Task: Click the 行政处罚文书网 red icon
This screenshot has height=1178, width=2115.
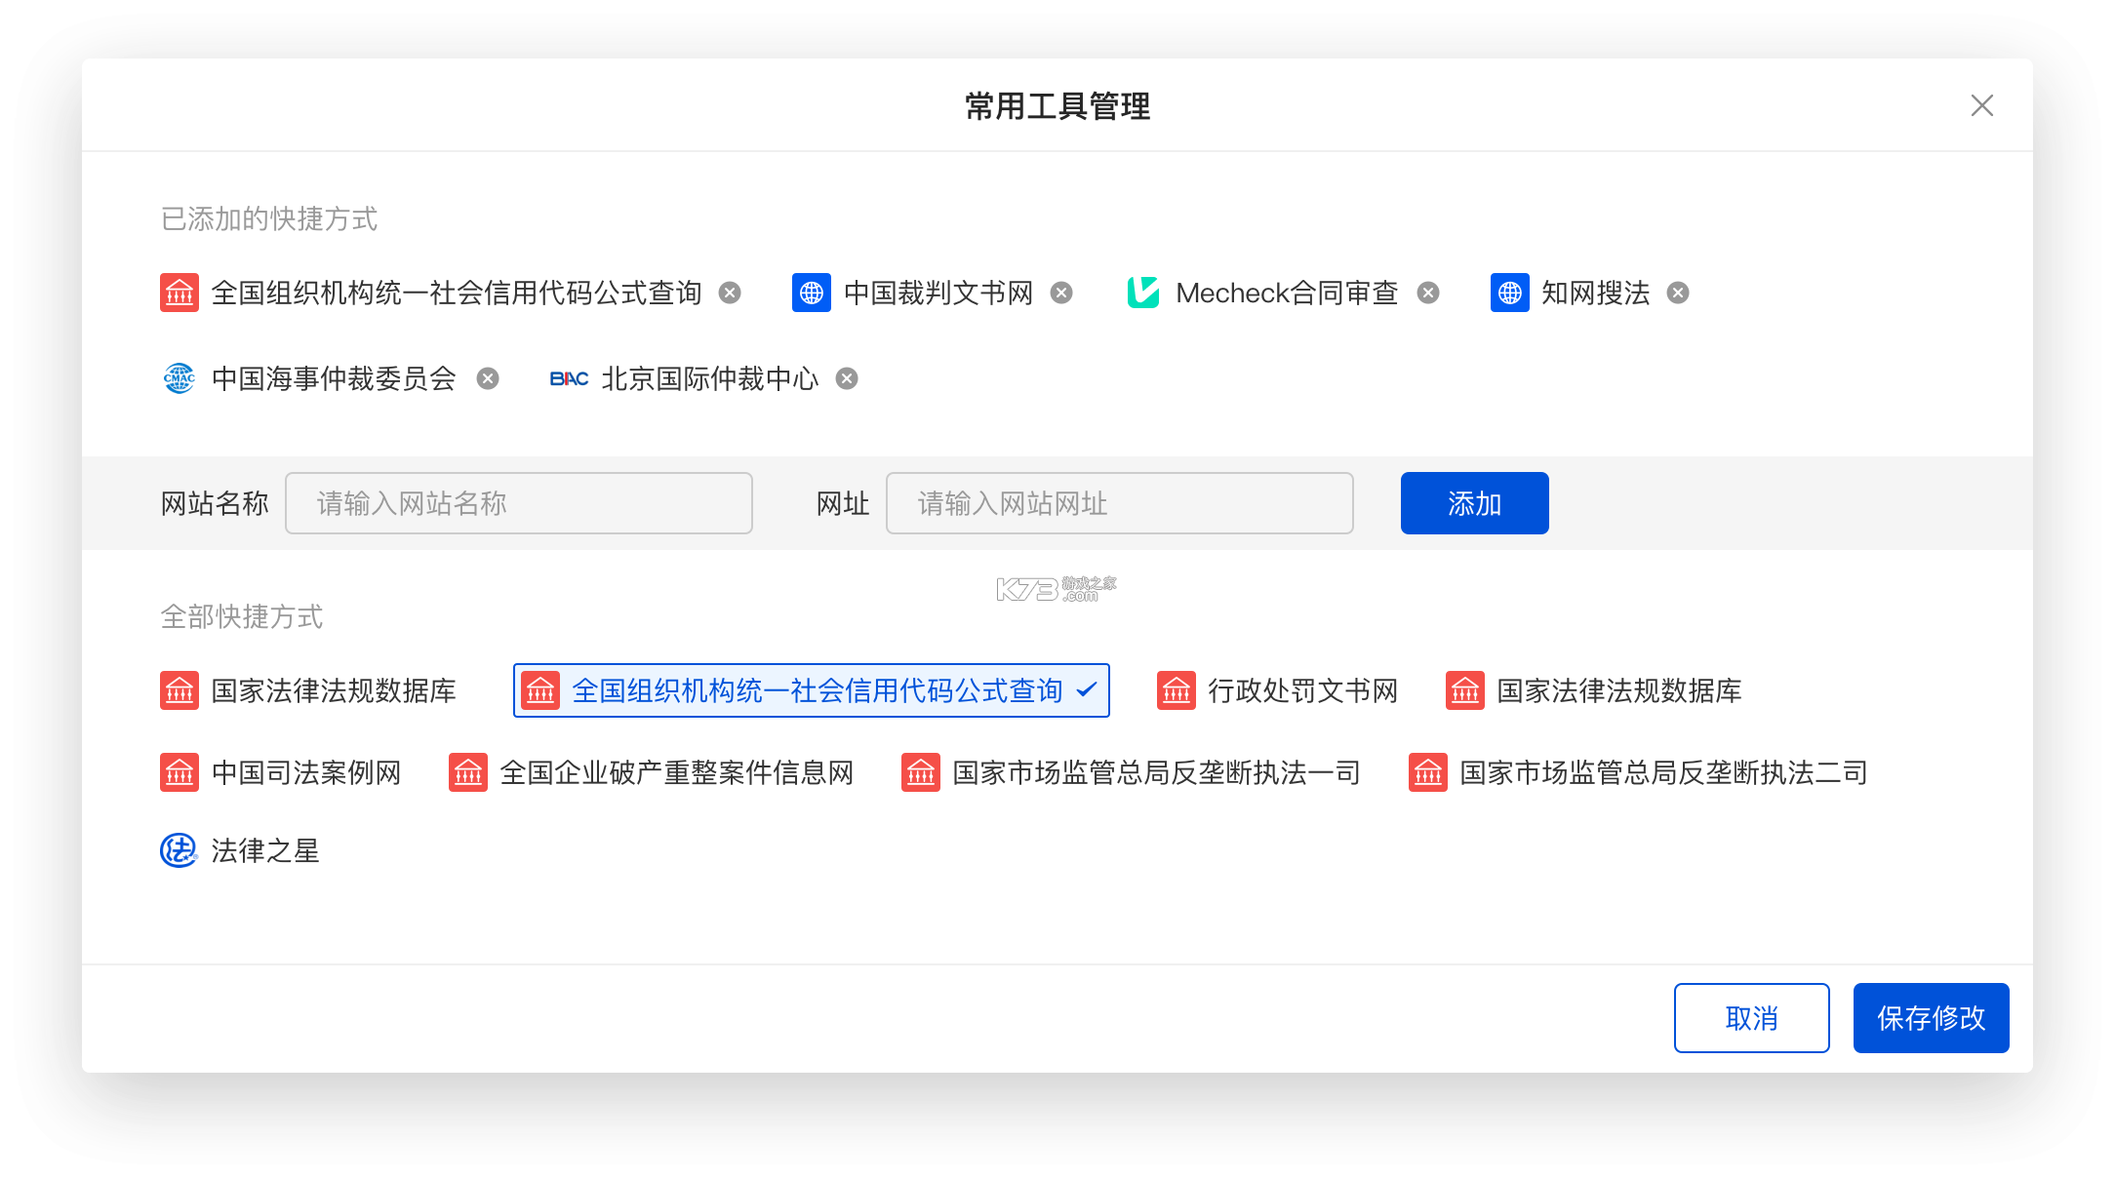Action: [1177, 690]
